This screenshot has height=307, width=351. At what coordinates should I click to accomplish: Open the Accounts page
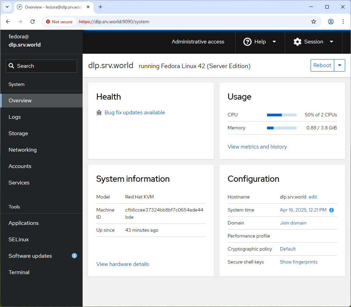click(41, 166)
